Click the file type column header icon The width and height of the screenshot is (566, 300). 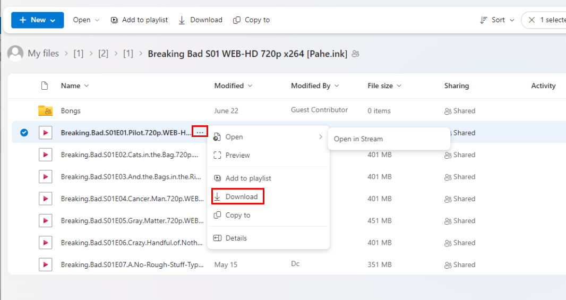click(x=45, y=86)
